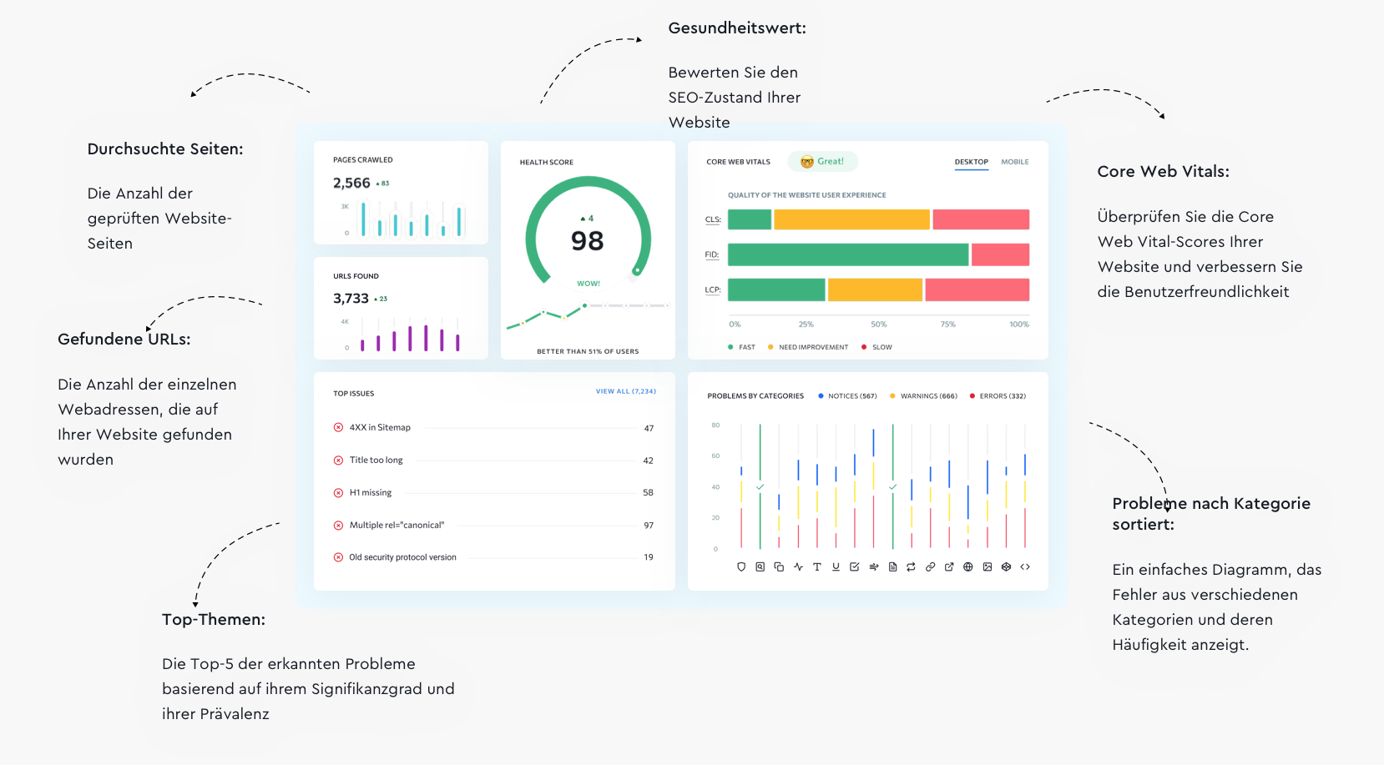Click the code brackets category icon
This screenshot has height=765, width=1384.
pyautogui.click(x=1025, y=567)
